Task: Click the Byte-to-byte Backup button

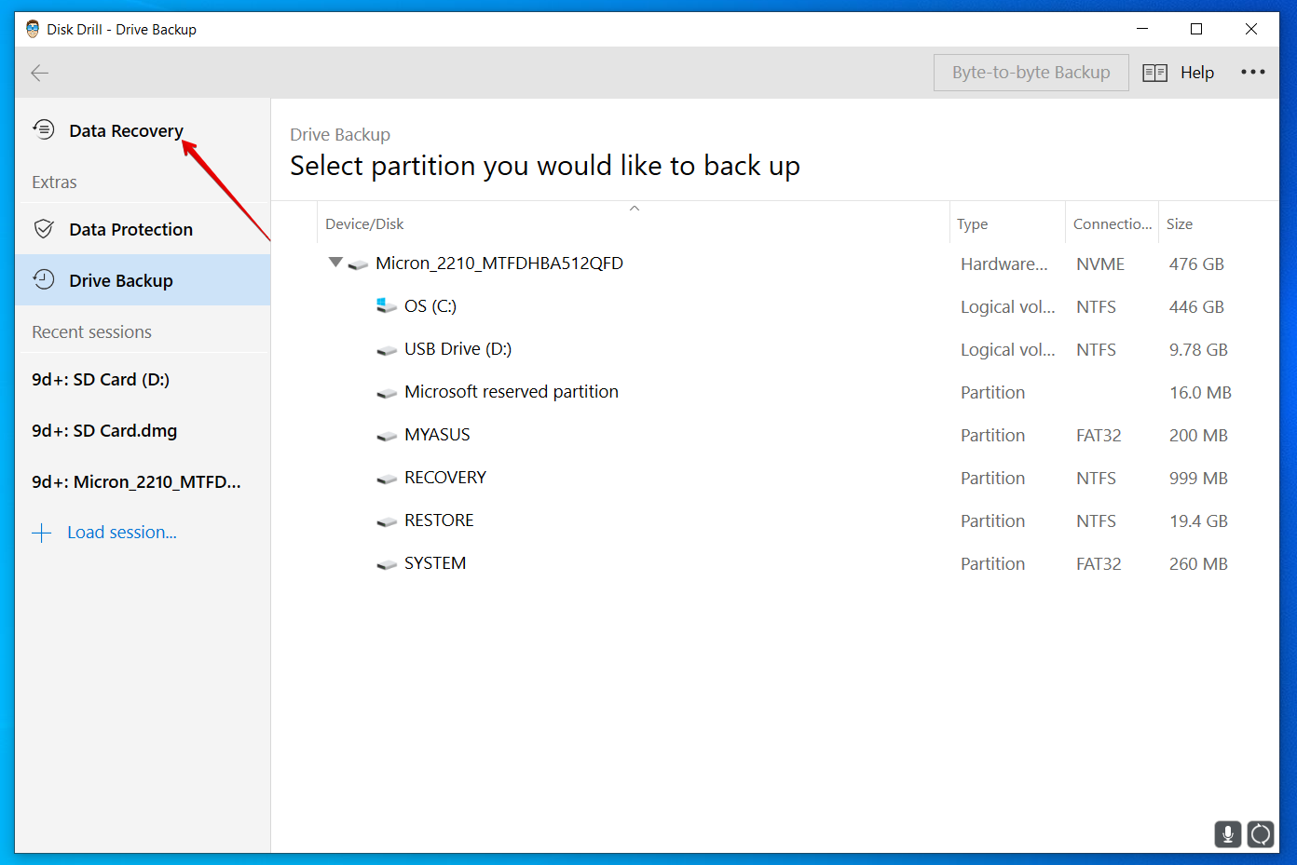Action: [1031, 73]
